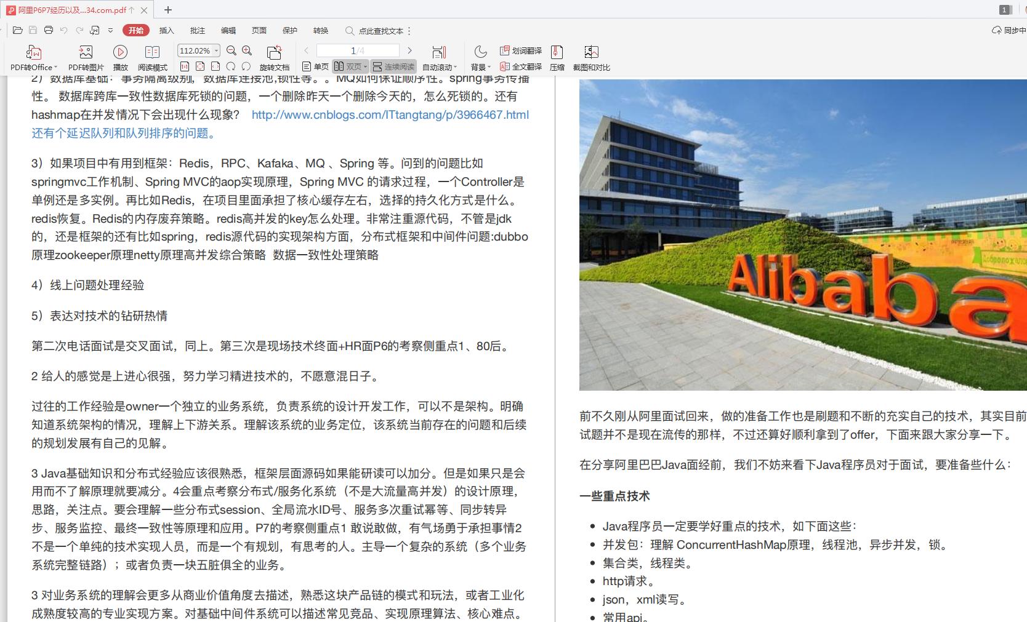This screenshot has height=622, width=1027.
Task: Select the PDF转Office conversion tool
Action: pos(33,57)
